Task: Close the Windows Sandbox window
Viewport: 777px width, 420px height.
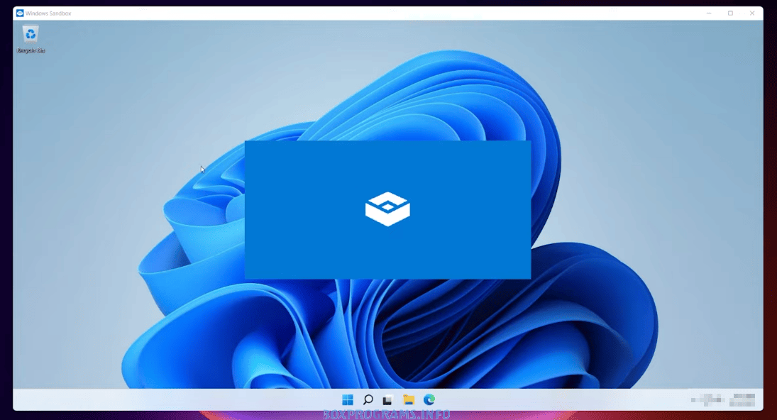Action: [752, 13]
